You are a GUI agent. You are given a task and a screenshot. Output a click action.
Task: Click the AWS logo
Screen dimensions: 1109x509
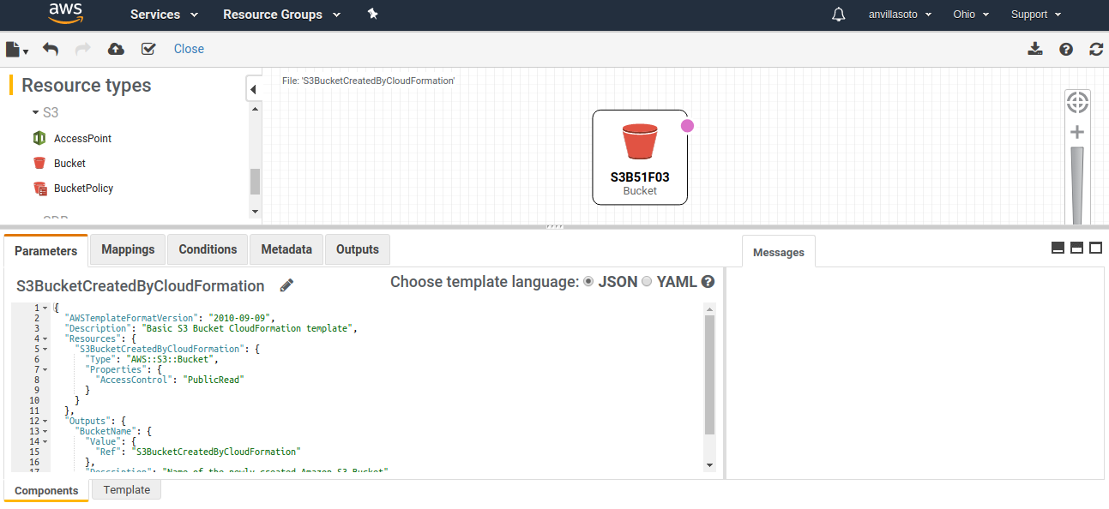click(x=65, y=14)
